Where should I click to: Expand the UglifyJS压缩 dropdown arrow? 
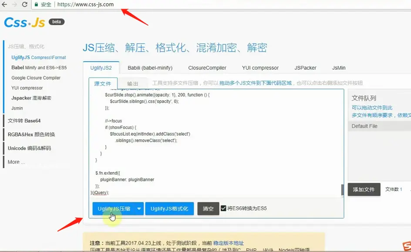point(139,209)
